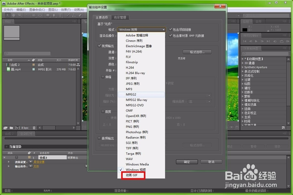Select the Hand tool
This screenshot has height=195, width=293.
[x=14, y=15]
